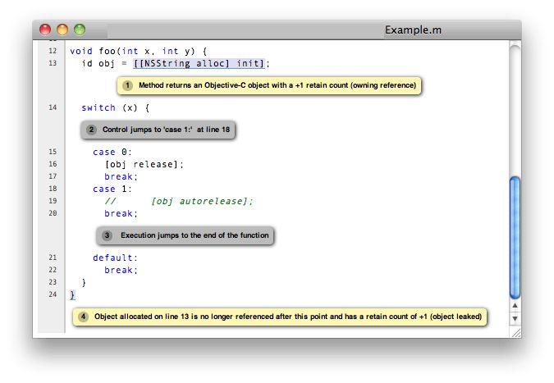Click the step 4 badge on object leaked note
554x383 pixels.
pyautogui.click(x=83, y=317)
